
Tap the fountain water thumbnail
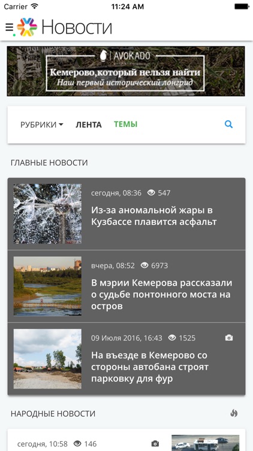(47, 213)
